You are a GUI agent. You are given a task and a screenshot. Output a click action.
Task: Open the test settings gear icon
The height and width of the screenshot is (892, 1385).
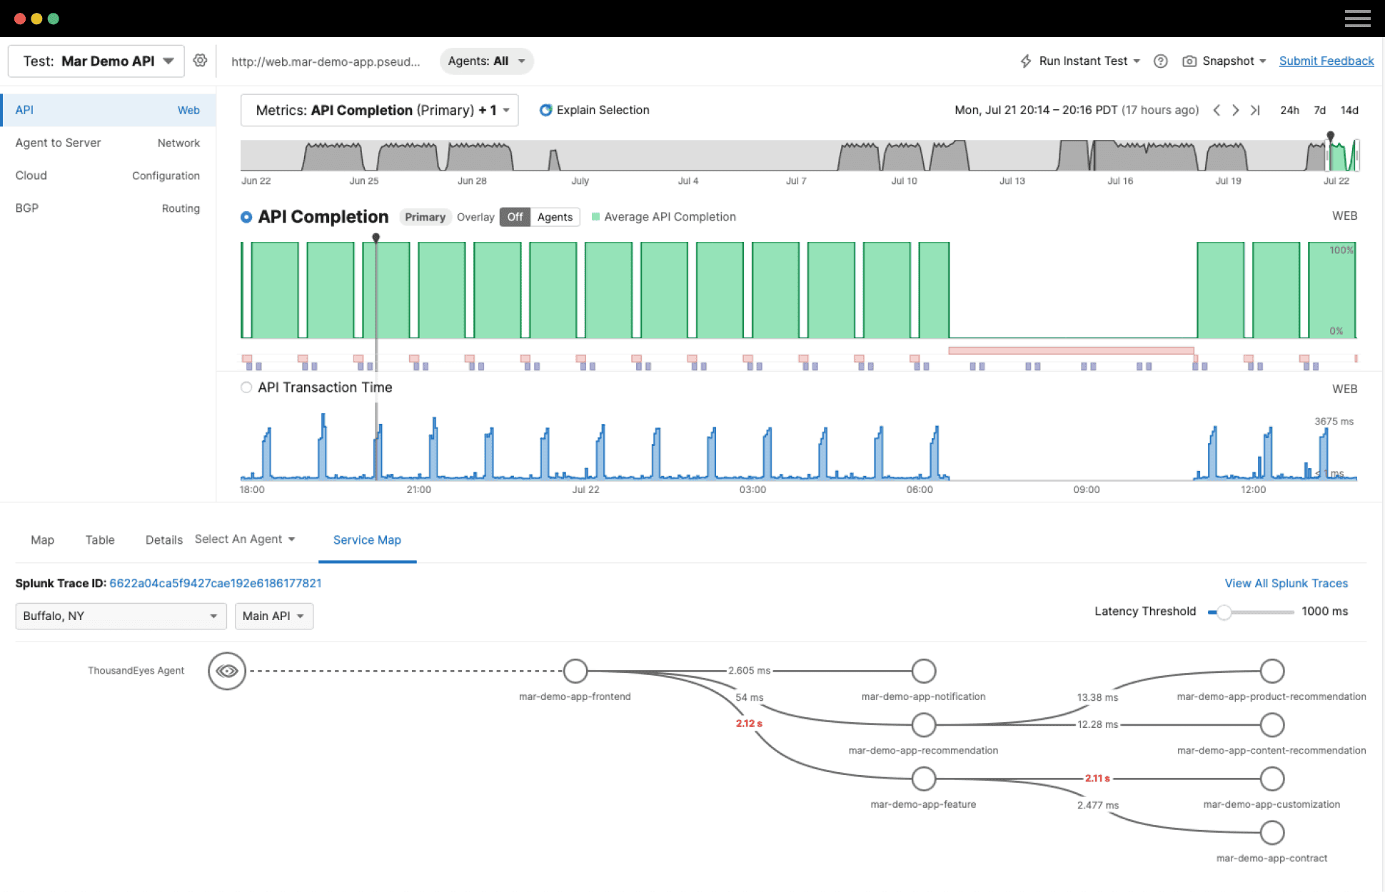point(200,61)
